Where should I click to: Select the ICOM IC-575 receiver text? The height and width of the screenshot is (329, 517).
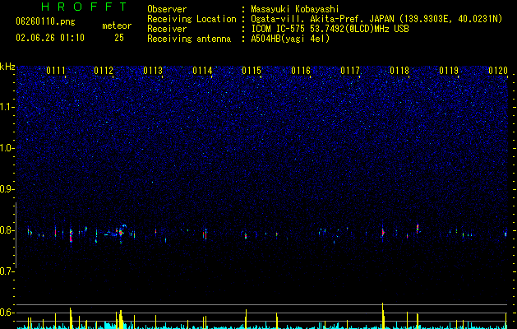[x=330, y=29]
